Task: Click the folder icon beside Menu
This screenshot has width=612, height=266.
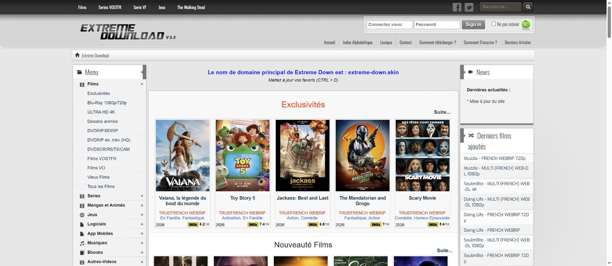Action: click(79, 72)
